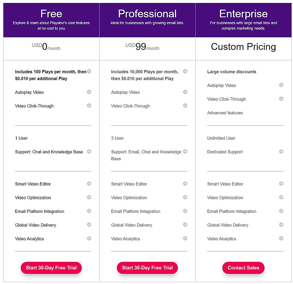293x284 pixels.
Task: Expand 10,000 Plays details in Professional plan
Action: [185, 71]
